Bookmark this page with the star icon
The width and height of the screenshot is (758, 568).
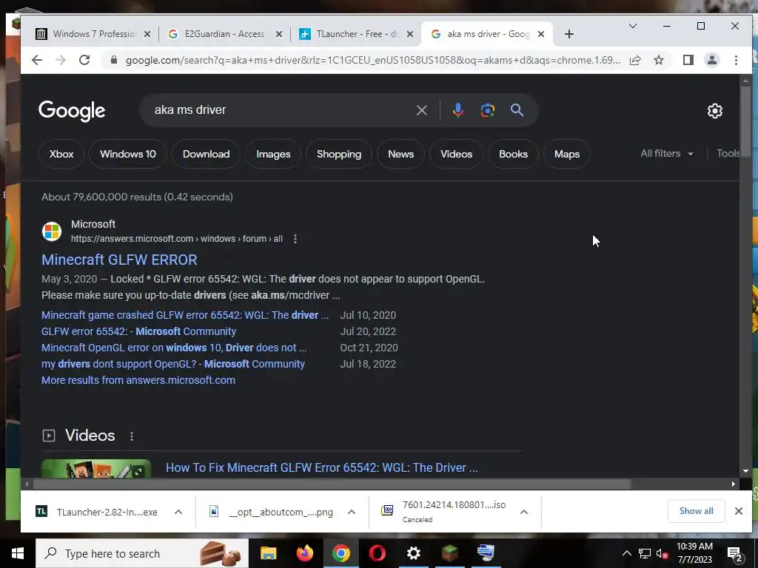click(x=659, y=60)
